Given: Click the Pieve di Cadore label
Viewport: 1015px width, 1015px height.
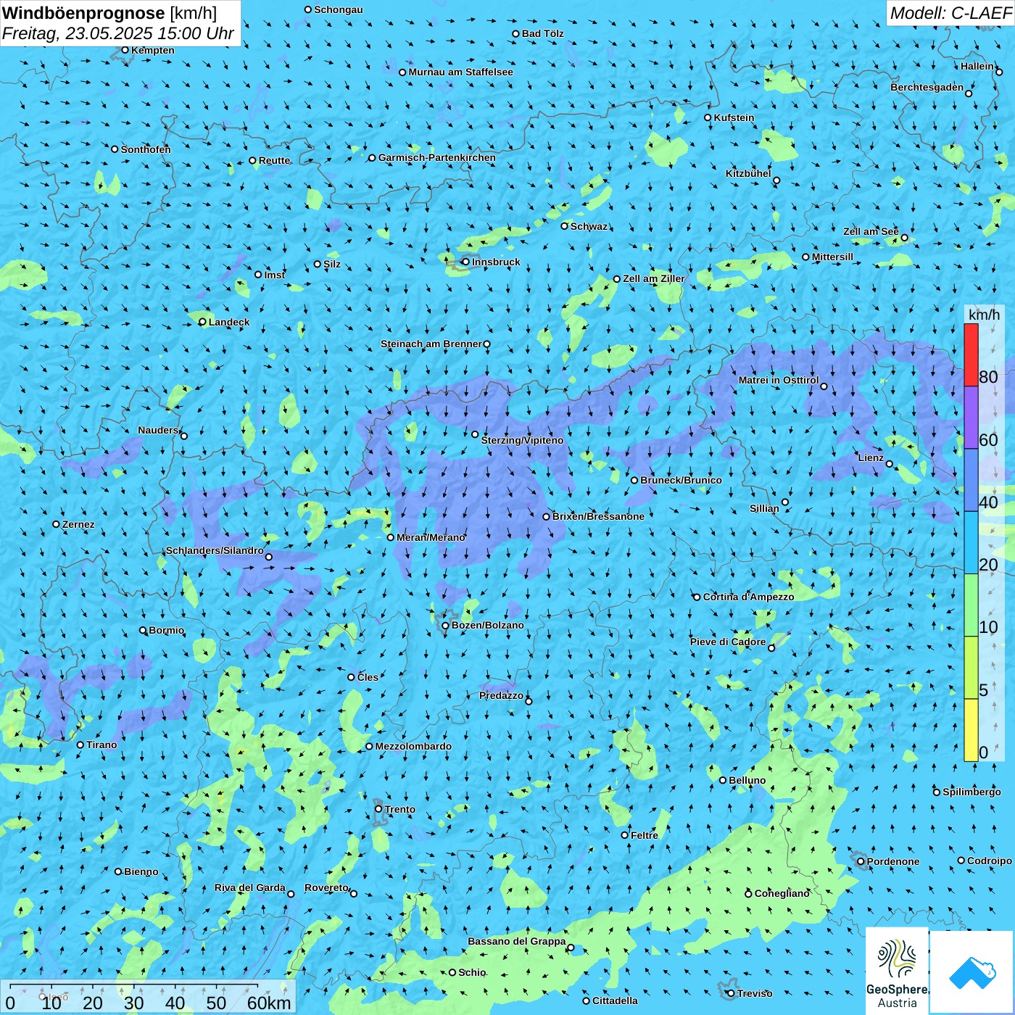Looking at the screenshot, I should [x=728, y=642].
